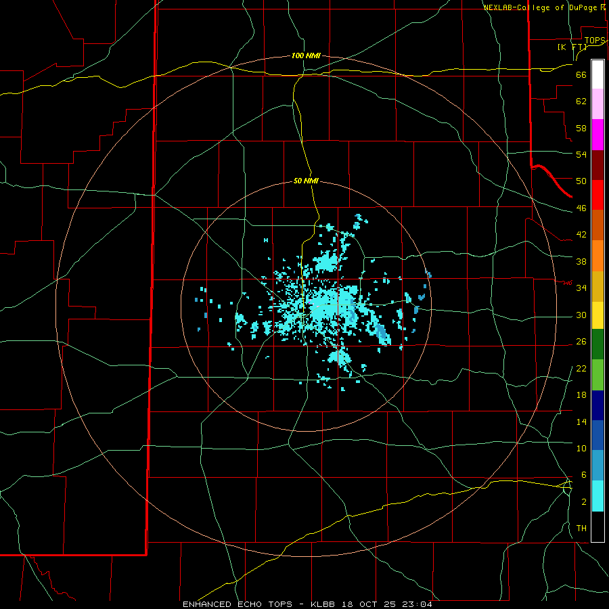Click the '50 NMI' range ring label

pos(306,181)
